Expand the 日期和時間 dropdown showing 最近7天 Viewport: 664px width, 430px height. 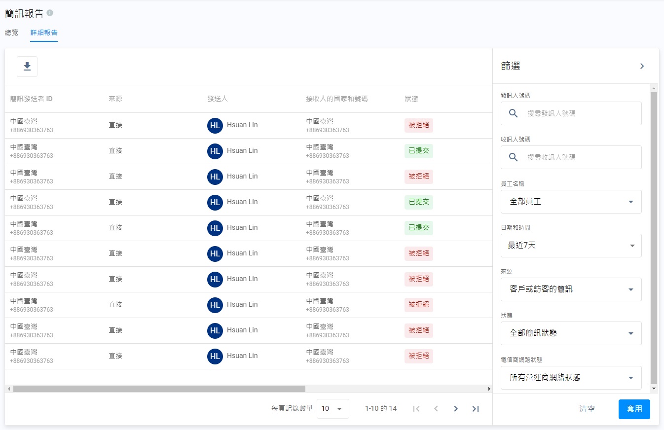[571, 246]
